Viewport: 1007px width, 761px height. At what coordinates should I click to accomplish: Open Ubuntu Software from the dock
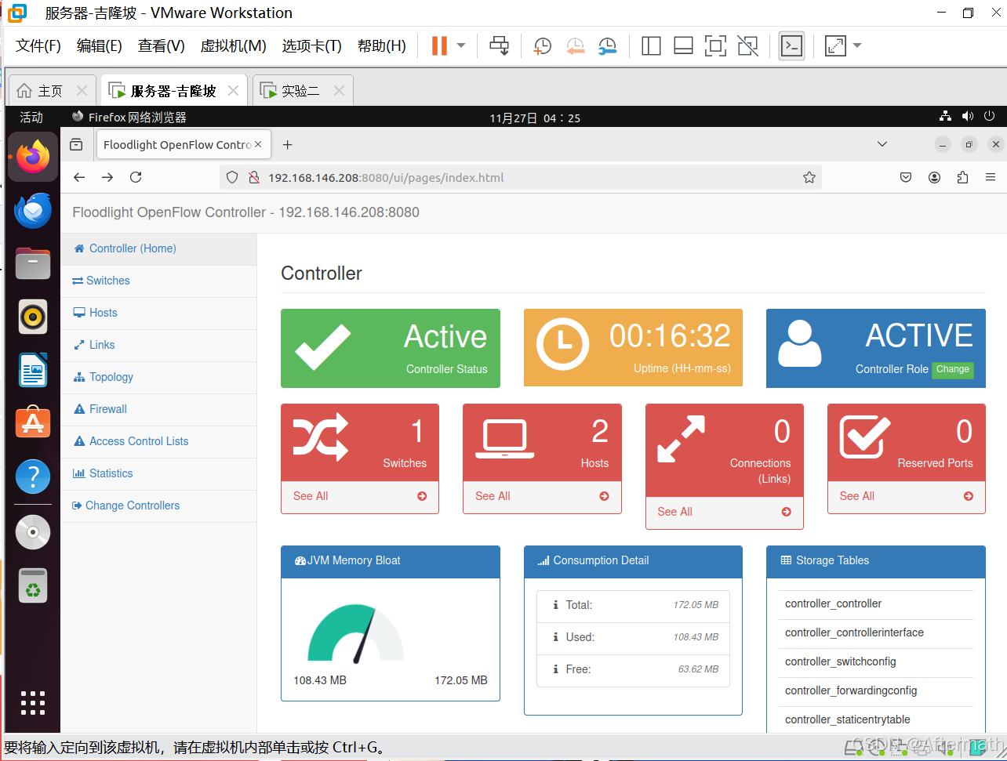pos(33,423)
